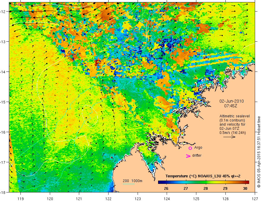Click the longitude axis label 119
This screenshot has width=261, height=201.
(20, 199)
